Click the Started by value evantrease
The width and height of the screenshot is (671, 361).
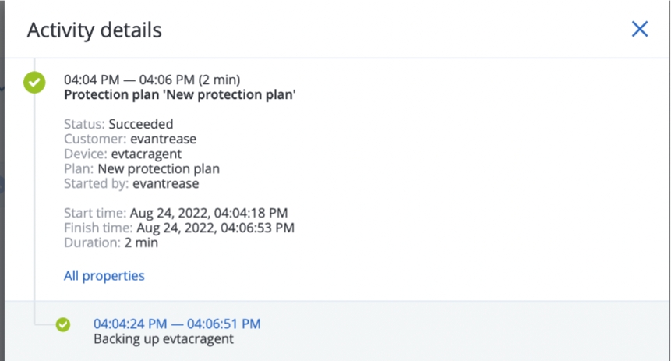165,183
